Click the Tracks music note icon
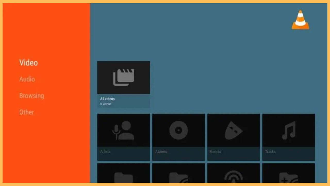The height and width of the screenshot is (186, 330). pos(288,130)
